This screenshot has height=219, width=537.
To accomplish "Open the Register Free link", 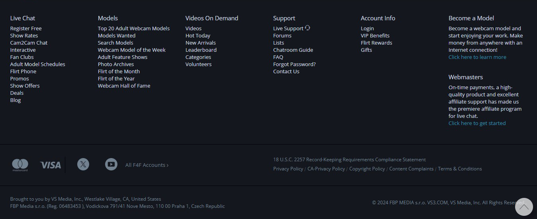I will 26,28.
